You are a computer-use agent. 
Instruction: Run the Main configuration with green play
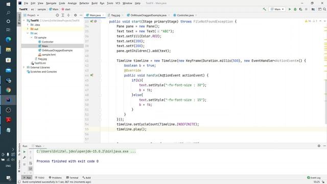[290, 9]
